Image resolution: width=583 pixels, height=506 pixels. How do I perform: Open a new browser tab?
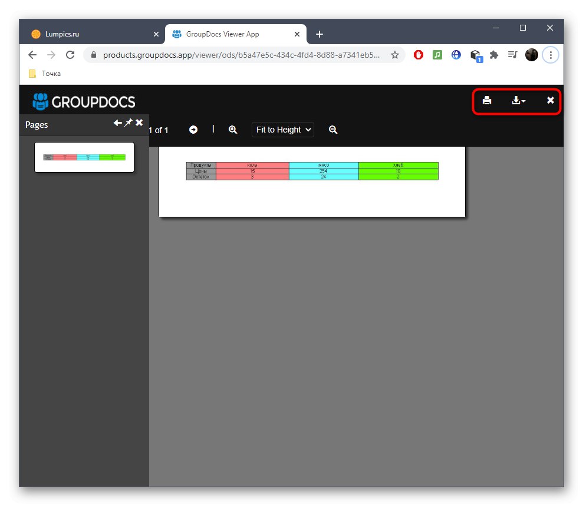[x=320, y=34]
